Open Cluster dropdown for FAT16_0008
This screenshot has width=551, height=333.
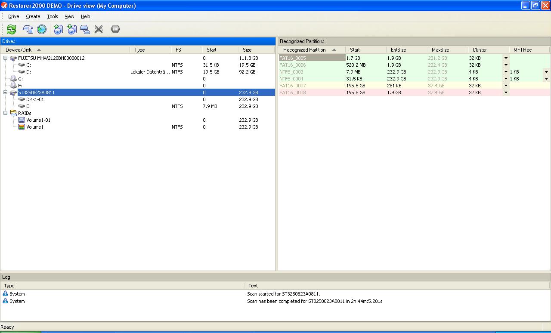pyautogui.click(x=506, y=92)
